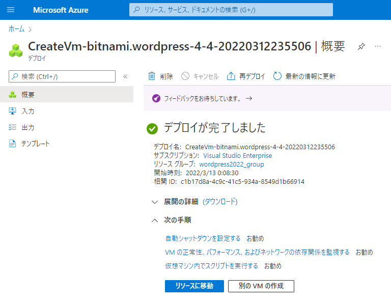Select 概要 in the sidebar menu

tap(67, 95)
